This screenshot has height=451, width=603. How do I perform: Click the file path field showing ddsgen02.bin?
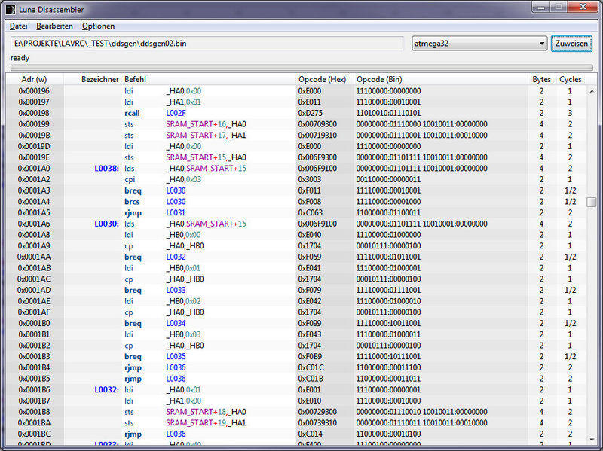coord(207,44)
